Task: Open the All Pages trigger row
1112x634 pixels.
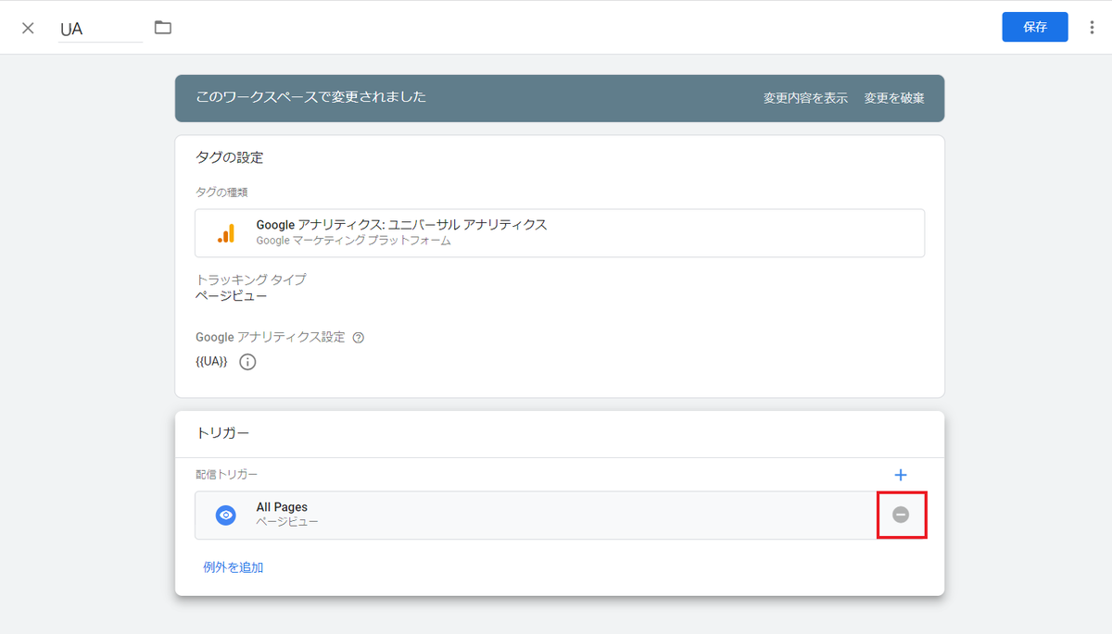Action: [x=560, y=516]
